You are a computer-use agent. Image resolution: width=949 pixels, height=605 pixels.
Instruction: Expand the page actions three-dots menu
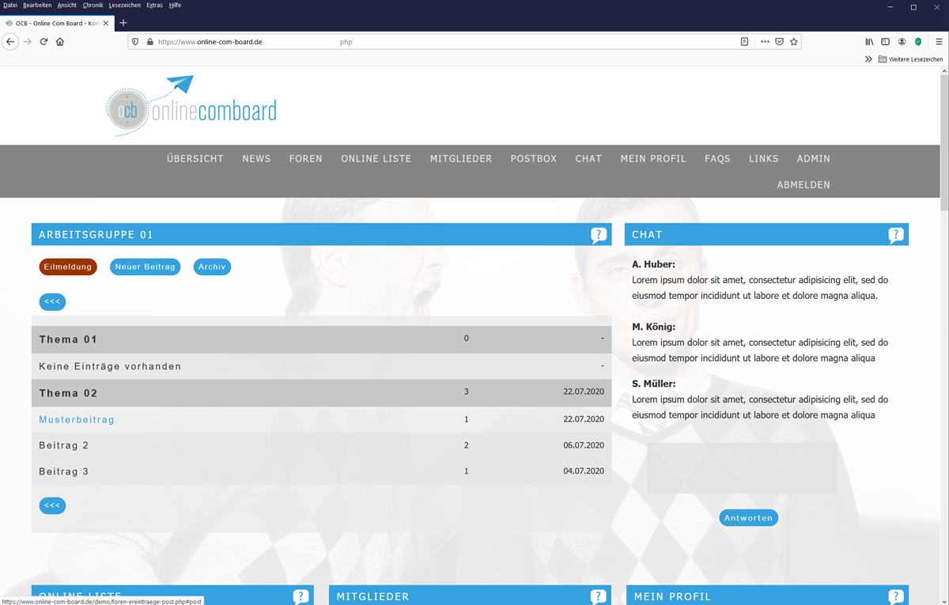coord(765,42)
